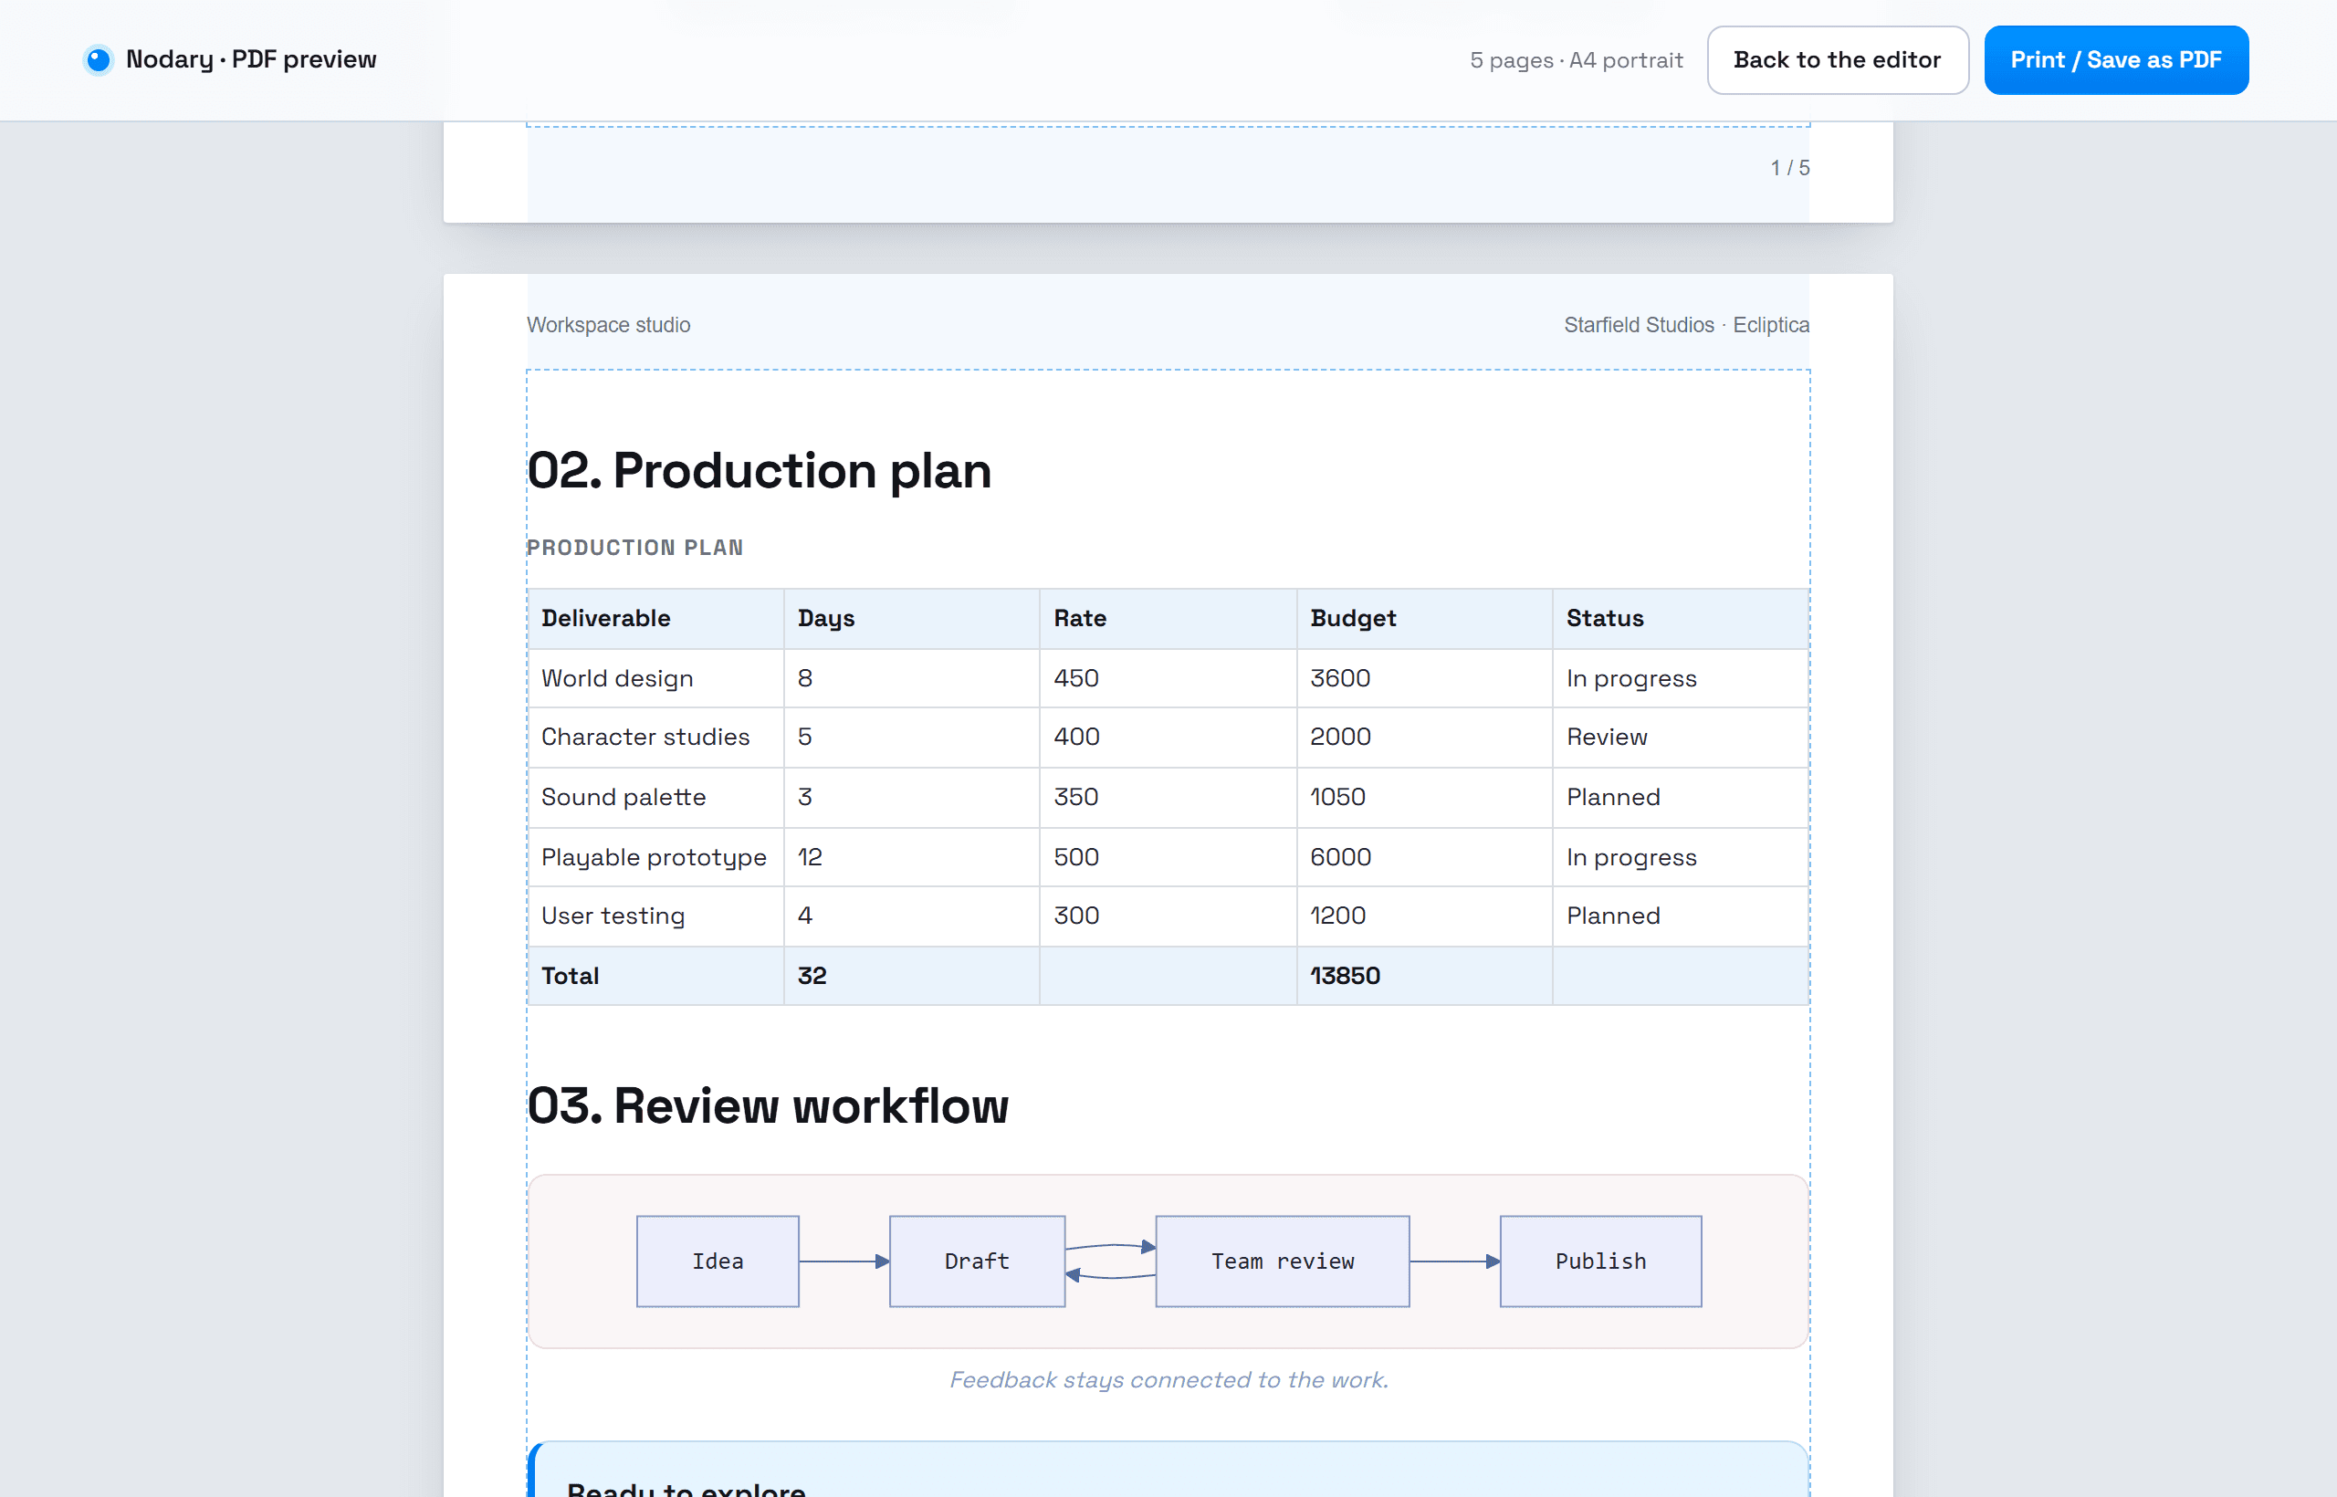This screenshot has height=1497, width=2337.
Task: Click the Team review diagram node
Action: 1283,1261
